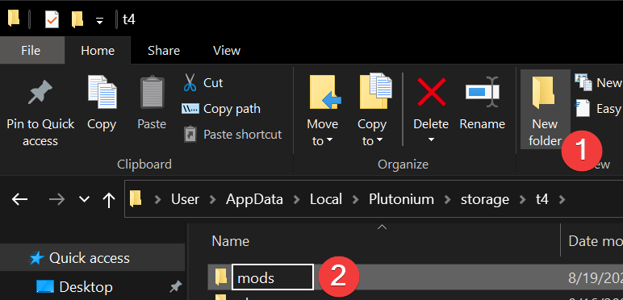Expand the chevron after Plutonium
This screenshot has height=300, width=623.
coord(447,199)
